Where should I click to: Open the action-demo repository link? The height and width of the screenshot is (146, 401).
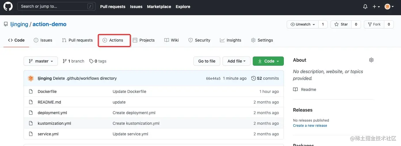coord(50,24)
